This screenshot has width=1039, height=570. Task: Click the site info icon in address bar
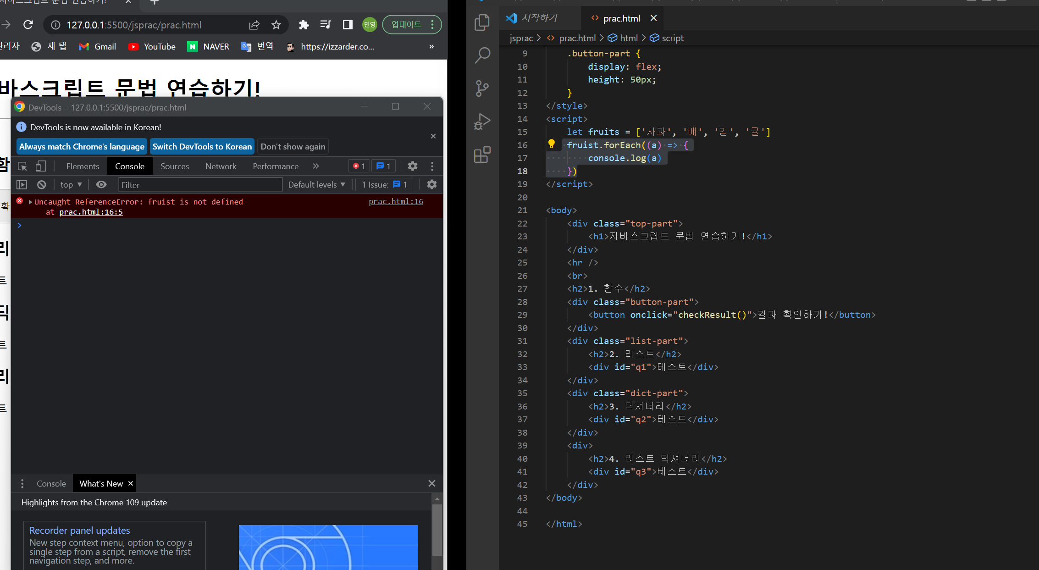55,25
